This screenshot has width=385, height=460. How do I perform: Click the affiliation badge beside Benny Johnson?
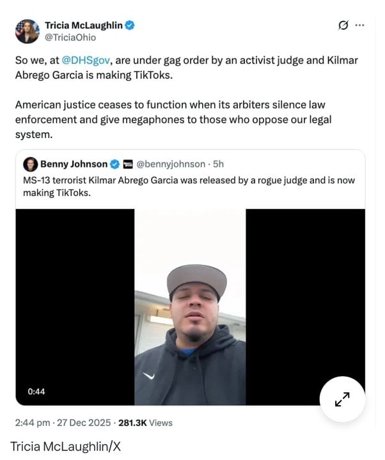click(127, 164)
